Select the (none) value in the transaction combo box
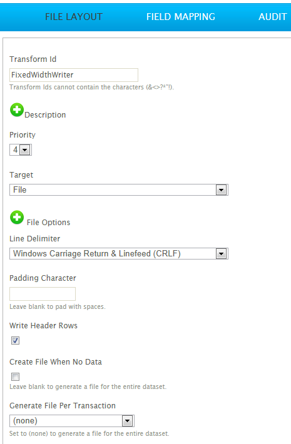The height and width of the screenshot is (444, 291). [x=25, y=421]
